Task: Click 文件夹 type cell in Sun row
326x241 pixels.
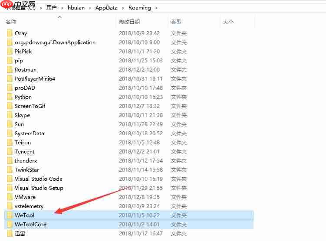Action: [x=179, y=124]
